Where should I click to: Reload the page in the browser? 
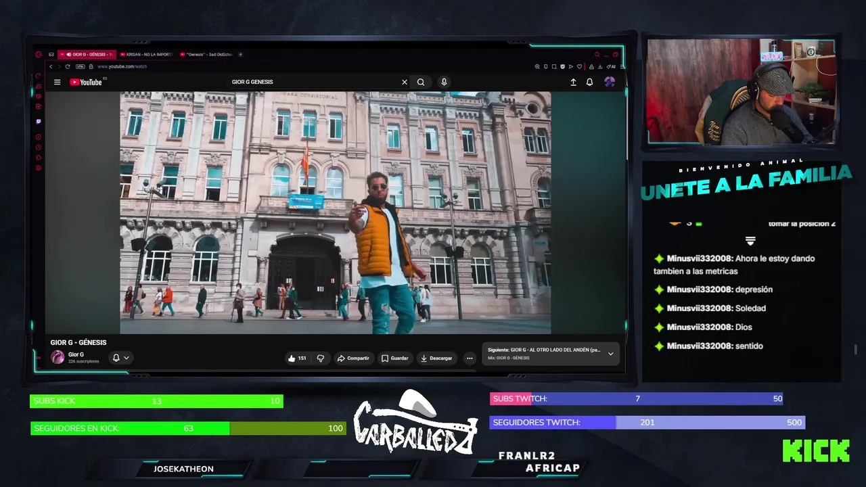(x=68, y=66)
